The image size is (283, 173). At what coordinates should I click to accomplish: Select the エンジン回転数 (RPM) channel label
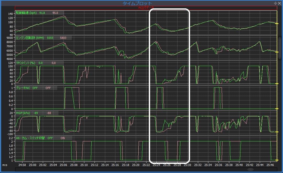click(30, 38)
